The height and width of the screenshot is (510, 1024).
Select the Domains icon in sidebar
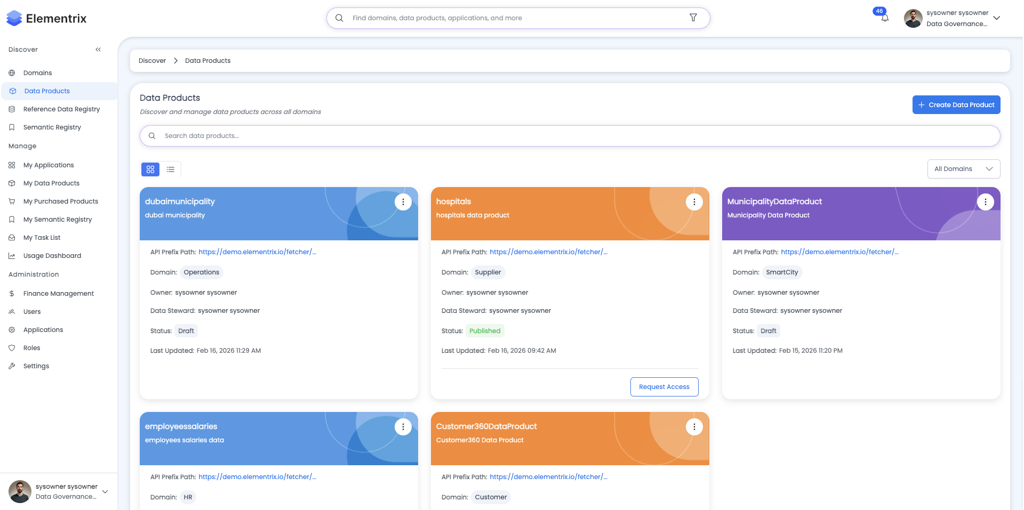click(12, 72)
